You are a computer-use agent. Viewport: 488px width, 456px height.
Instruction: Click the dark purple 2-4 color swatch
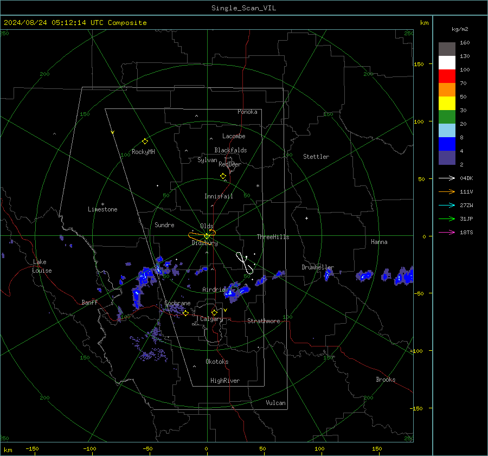click(x=447, y=157)
